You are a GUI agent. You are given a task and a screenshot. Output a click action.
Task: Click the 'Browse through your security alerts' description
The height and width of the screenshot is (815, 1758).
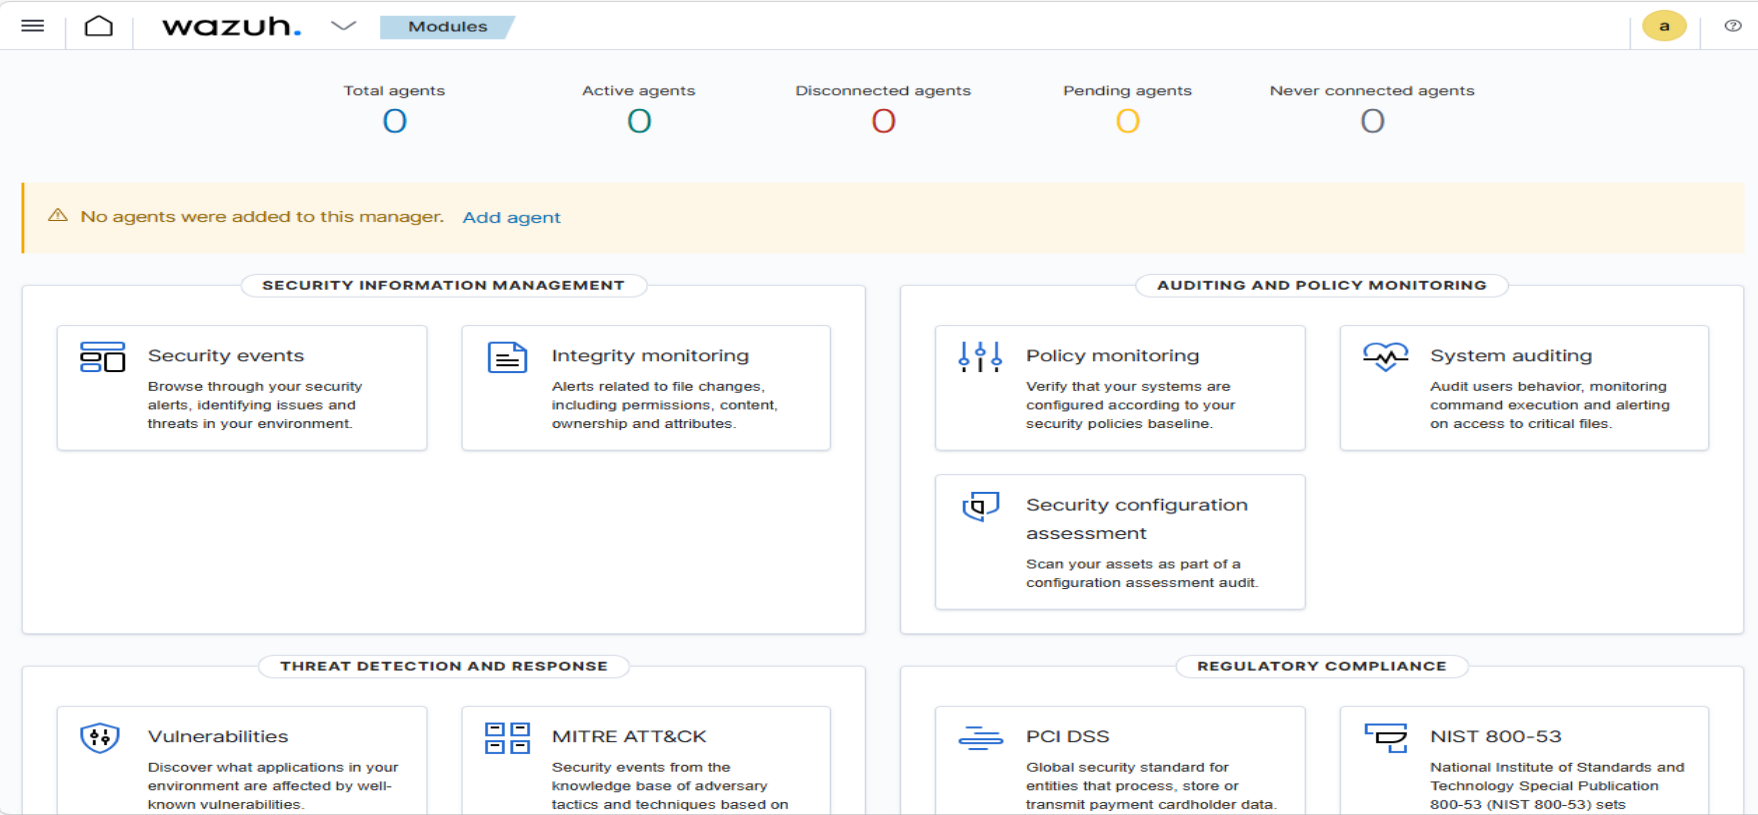(255, 405)
